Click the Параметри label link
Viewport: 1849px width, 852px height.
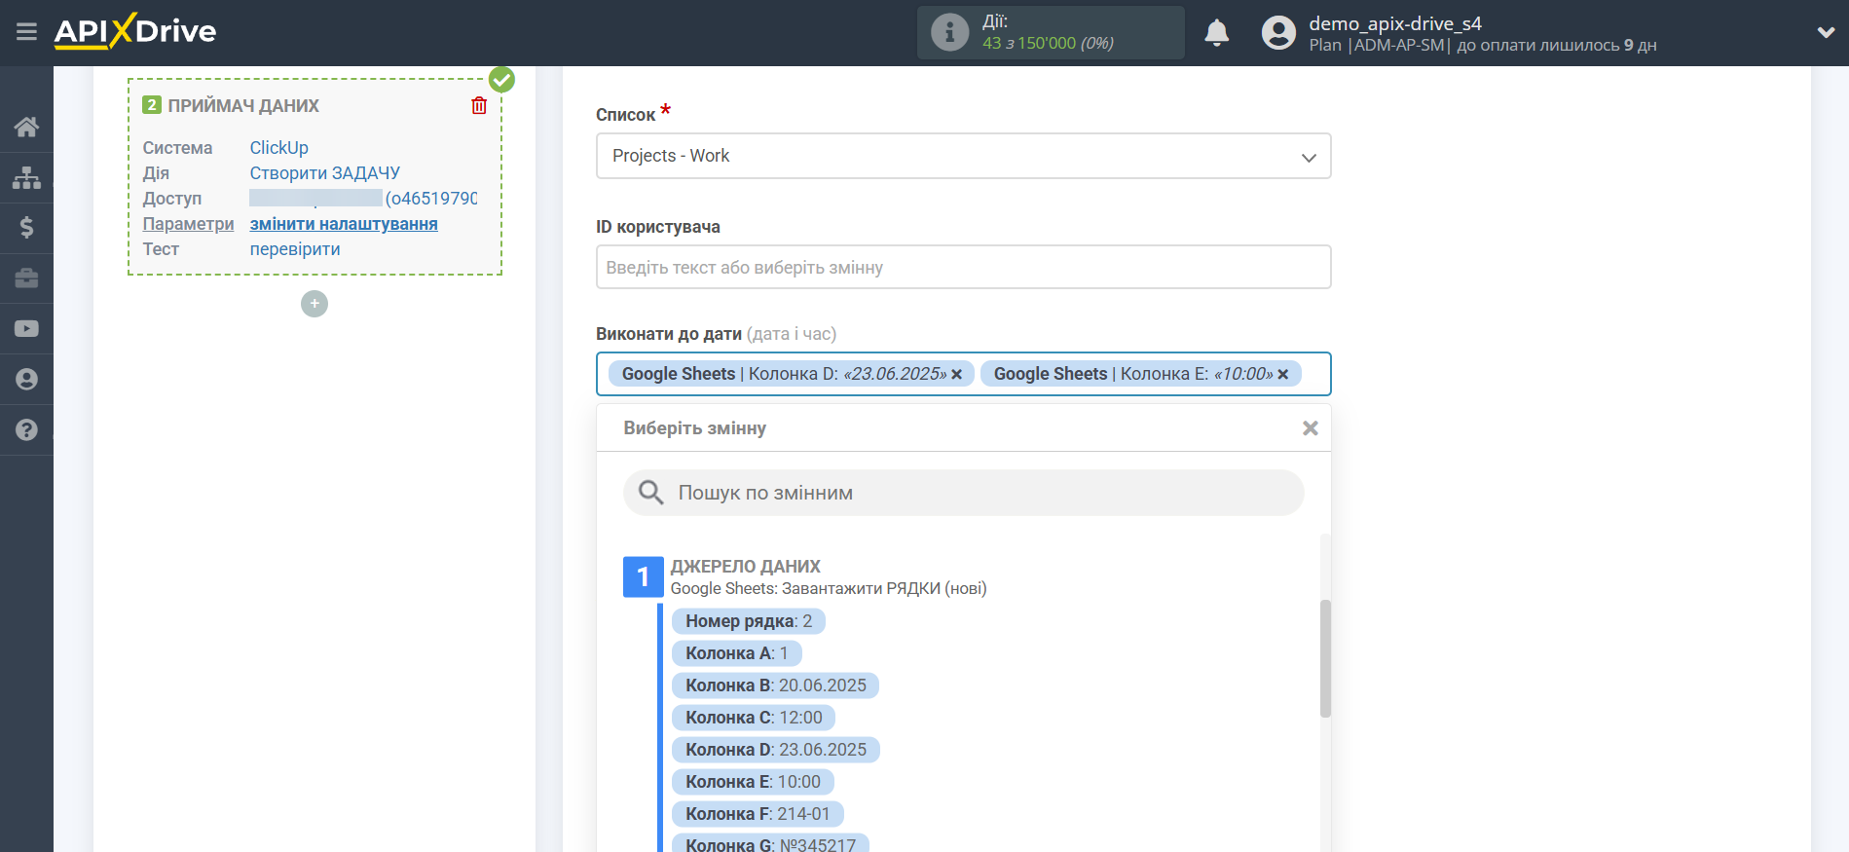[x=188, y=224]
